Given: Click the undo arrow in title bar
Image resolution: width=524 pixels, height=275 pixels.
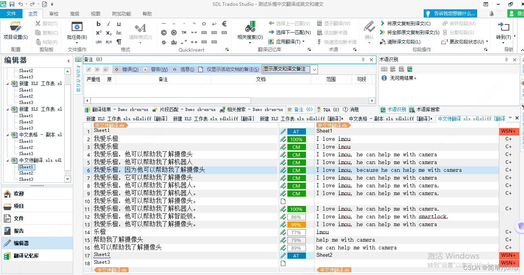Looking at the screenshot, I should pos(21,4).
